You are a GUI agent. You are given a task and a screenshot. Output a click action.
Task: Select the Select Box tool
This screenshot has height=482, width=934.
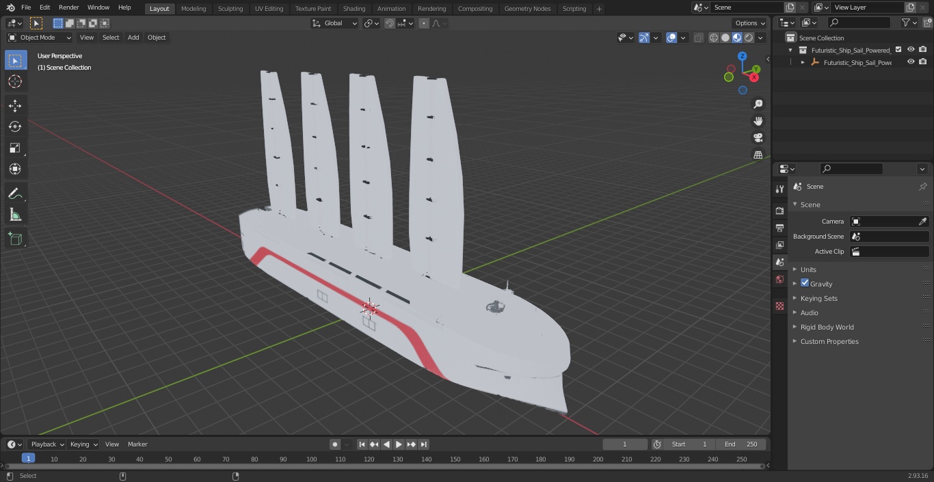click(15, 61)
